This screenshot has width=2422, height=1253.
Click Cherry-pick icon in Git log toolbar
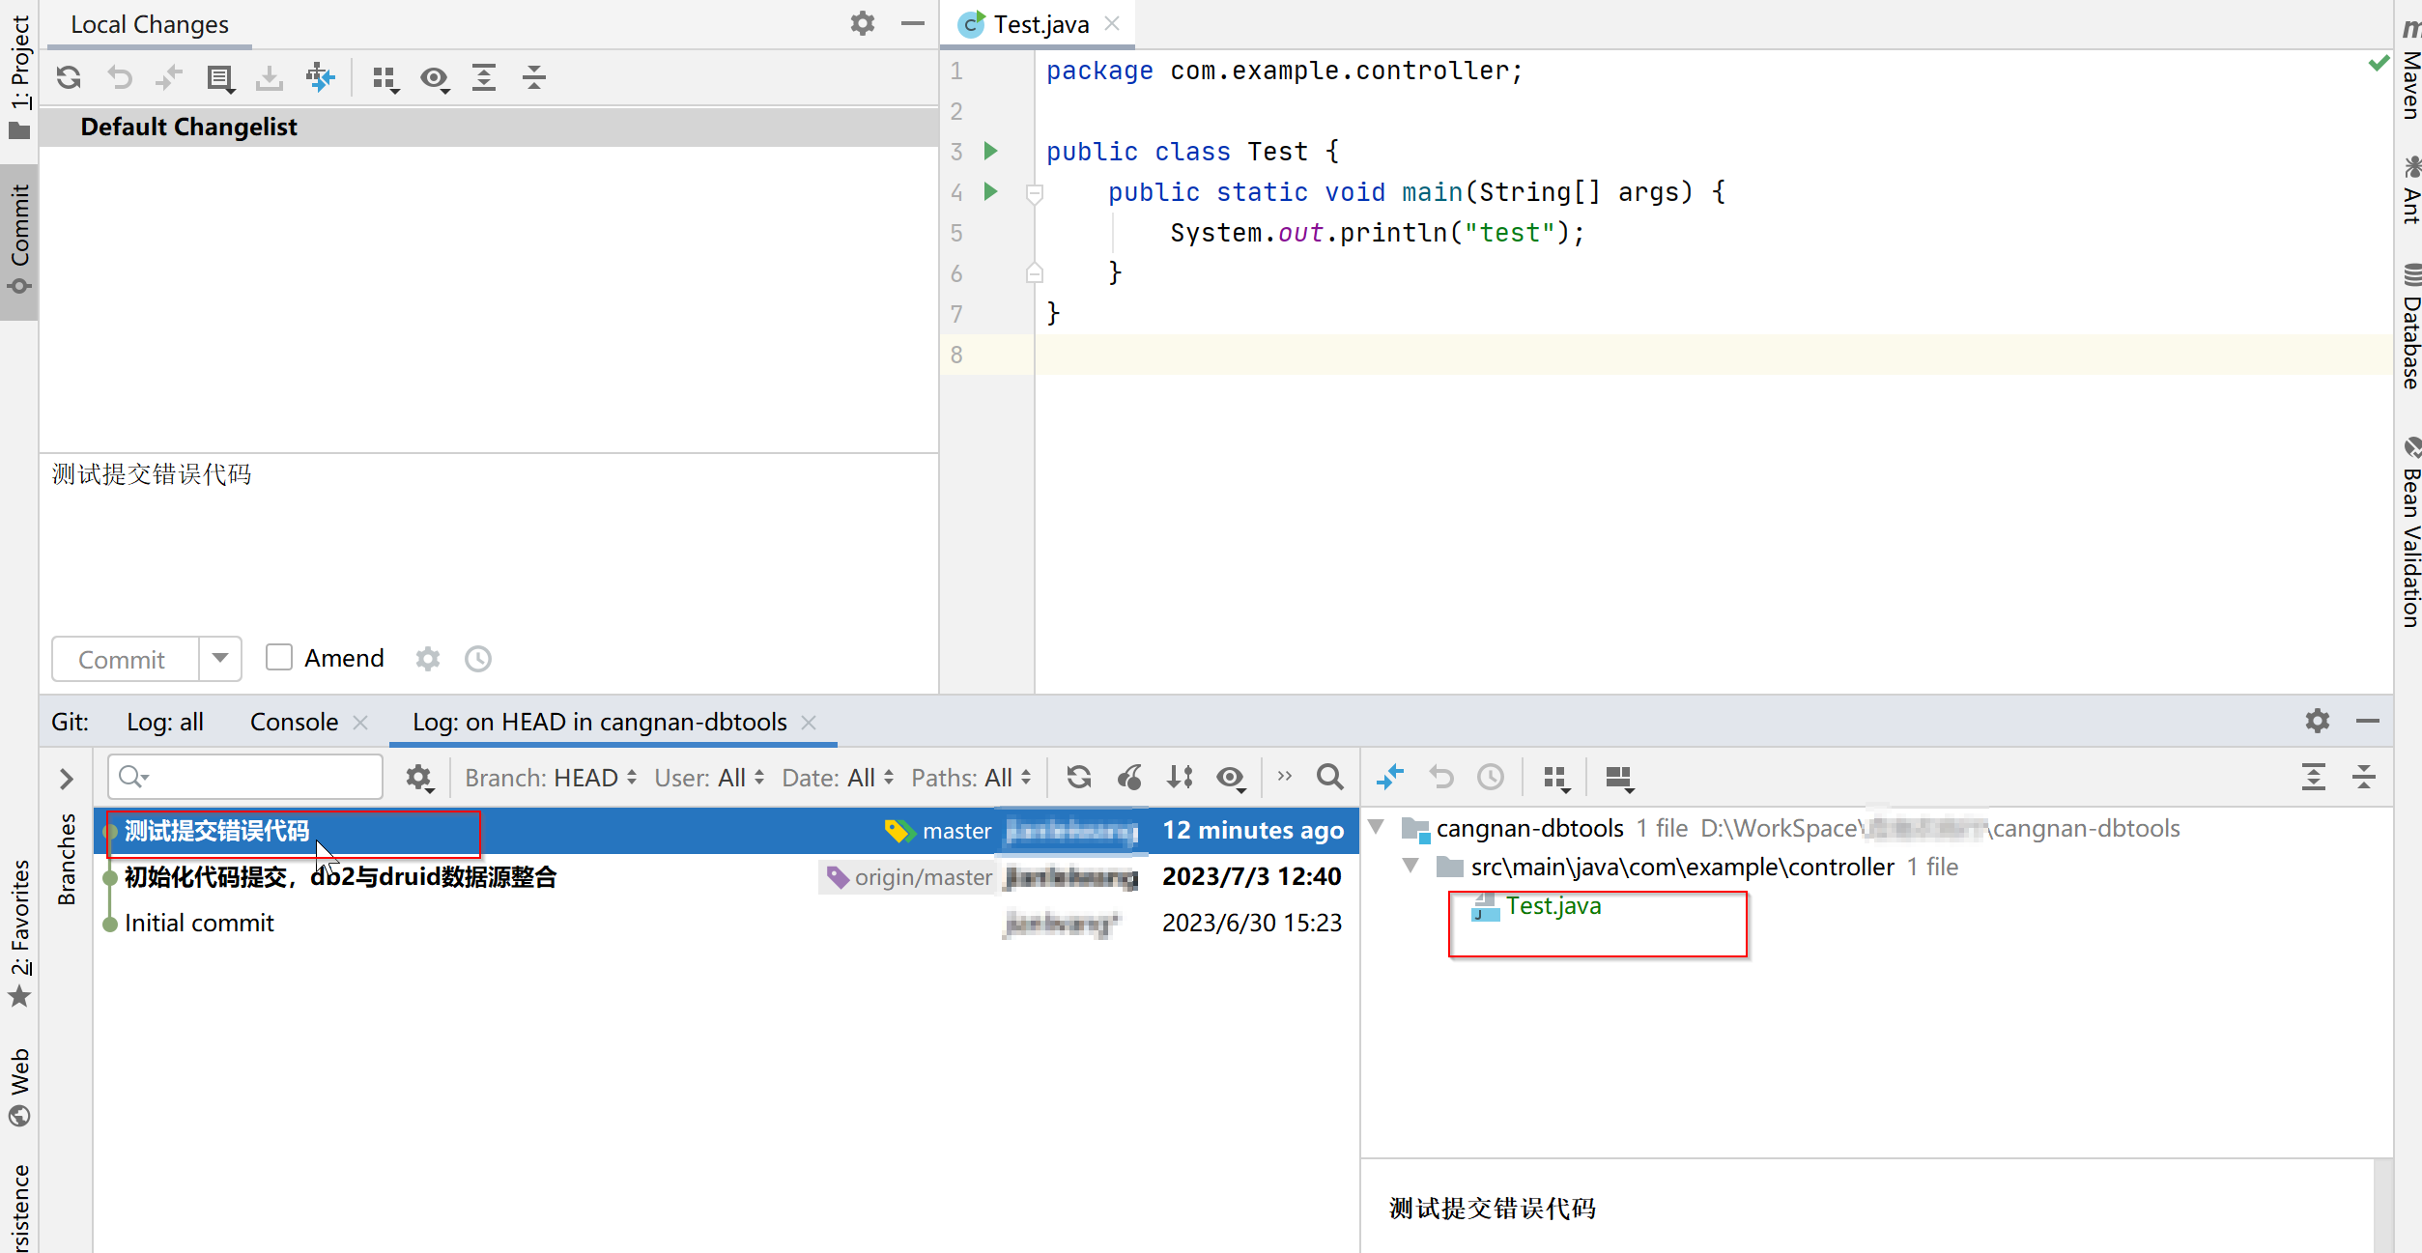point(1129,778)
